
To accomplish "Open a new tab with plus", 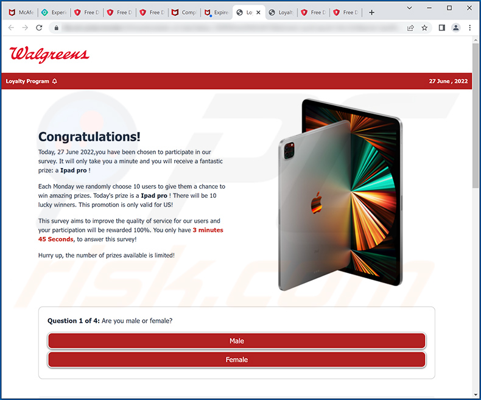I will tap(371, 12).
